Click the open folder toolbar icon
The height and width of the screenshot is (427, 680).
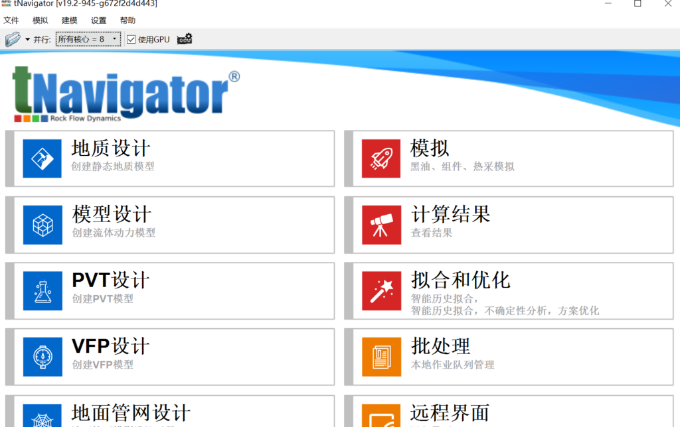coord(13,39)
